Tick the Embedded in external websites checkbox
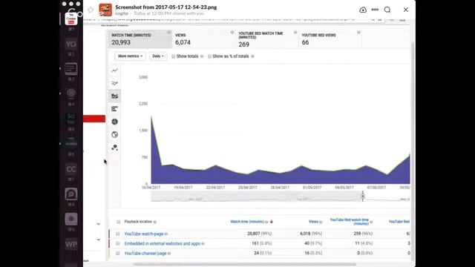 [117, 243]
